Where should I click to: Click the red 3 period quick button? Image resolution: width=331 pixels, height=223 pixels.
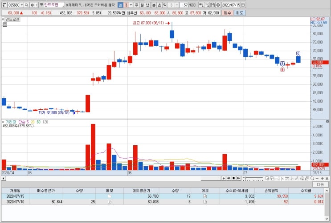pos(126,5)
